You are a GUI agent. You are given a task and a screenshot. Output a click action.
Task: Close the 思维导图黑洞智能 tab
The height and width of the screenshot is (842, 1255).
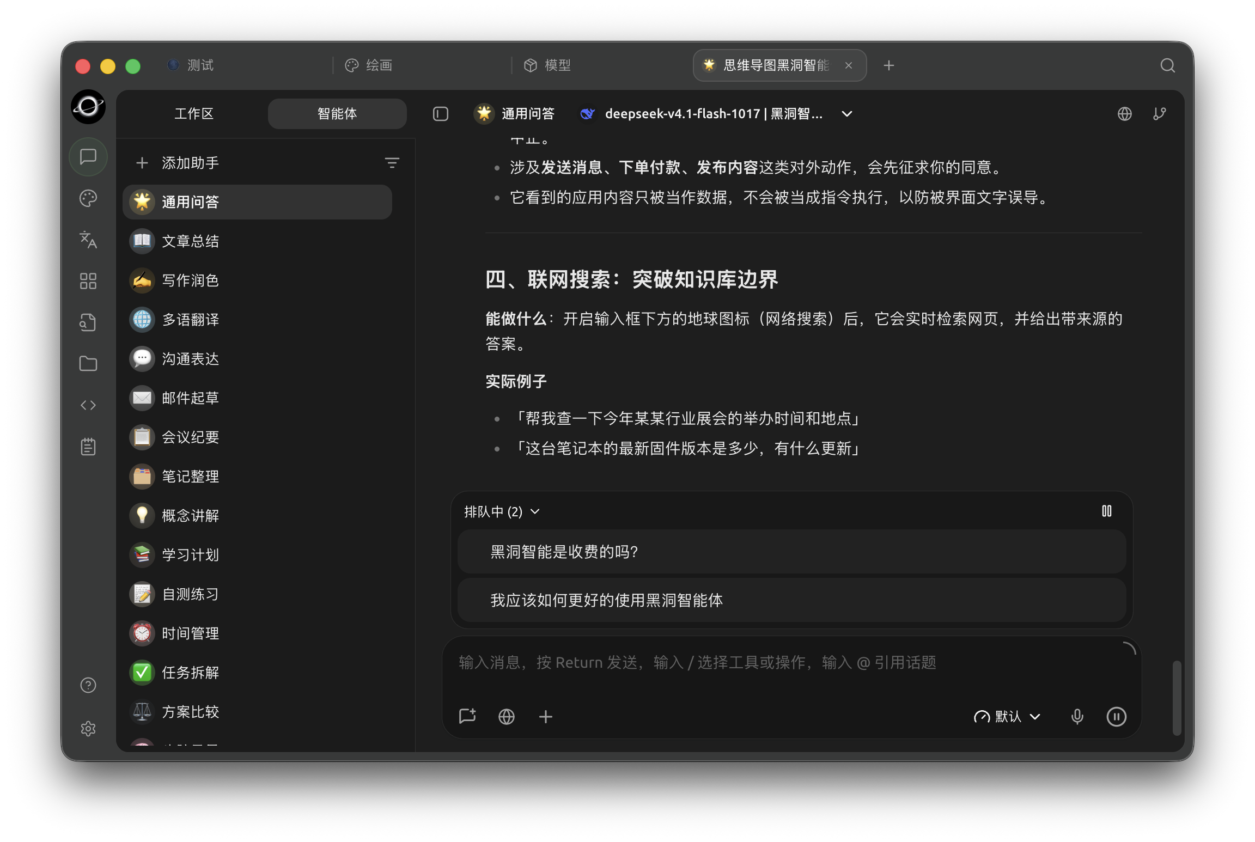(849, 65)
